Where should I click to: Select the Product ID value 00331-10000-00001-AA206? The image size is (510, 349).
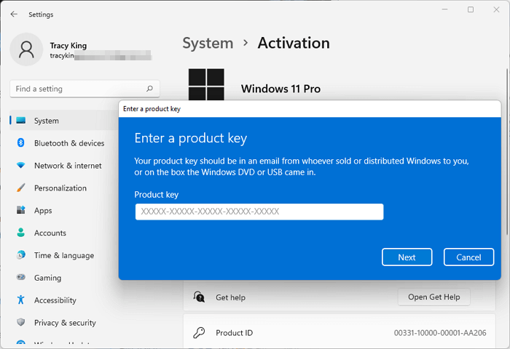click(440, 333)
